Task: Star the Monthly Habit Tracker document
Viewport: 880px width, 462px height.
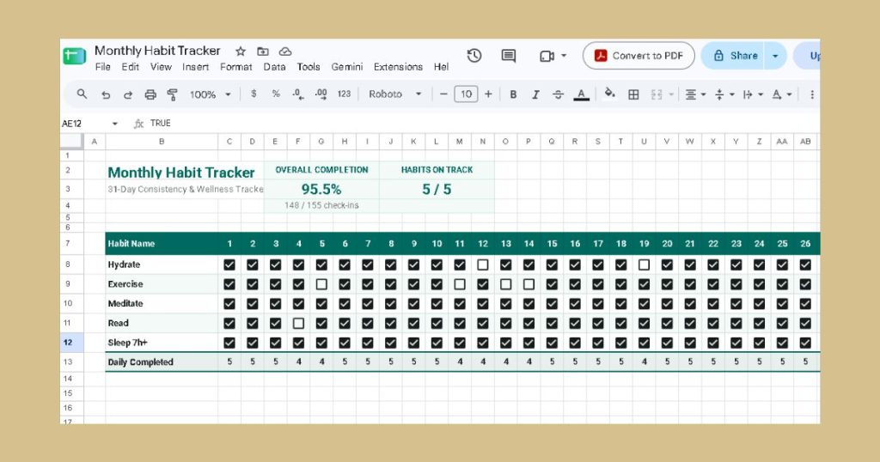Action: [x=241, y=52]
